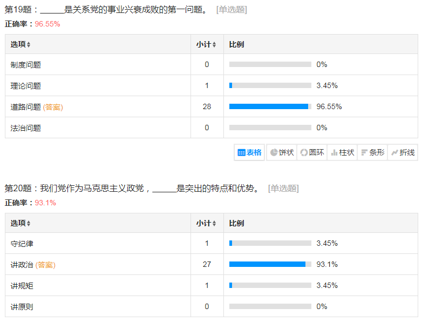Sort question 19 table by 小计 arrows
Viewport: 422px width, 322px height.
coord(214,45)
